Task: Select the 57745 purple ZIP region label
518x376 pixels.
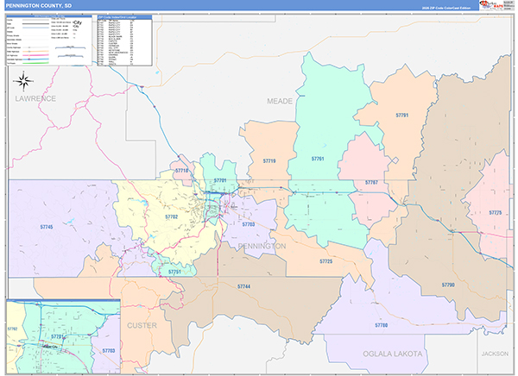Action: click(x=47, y=227)
